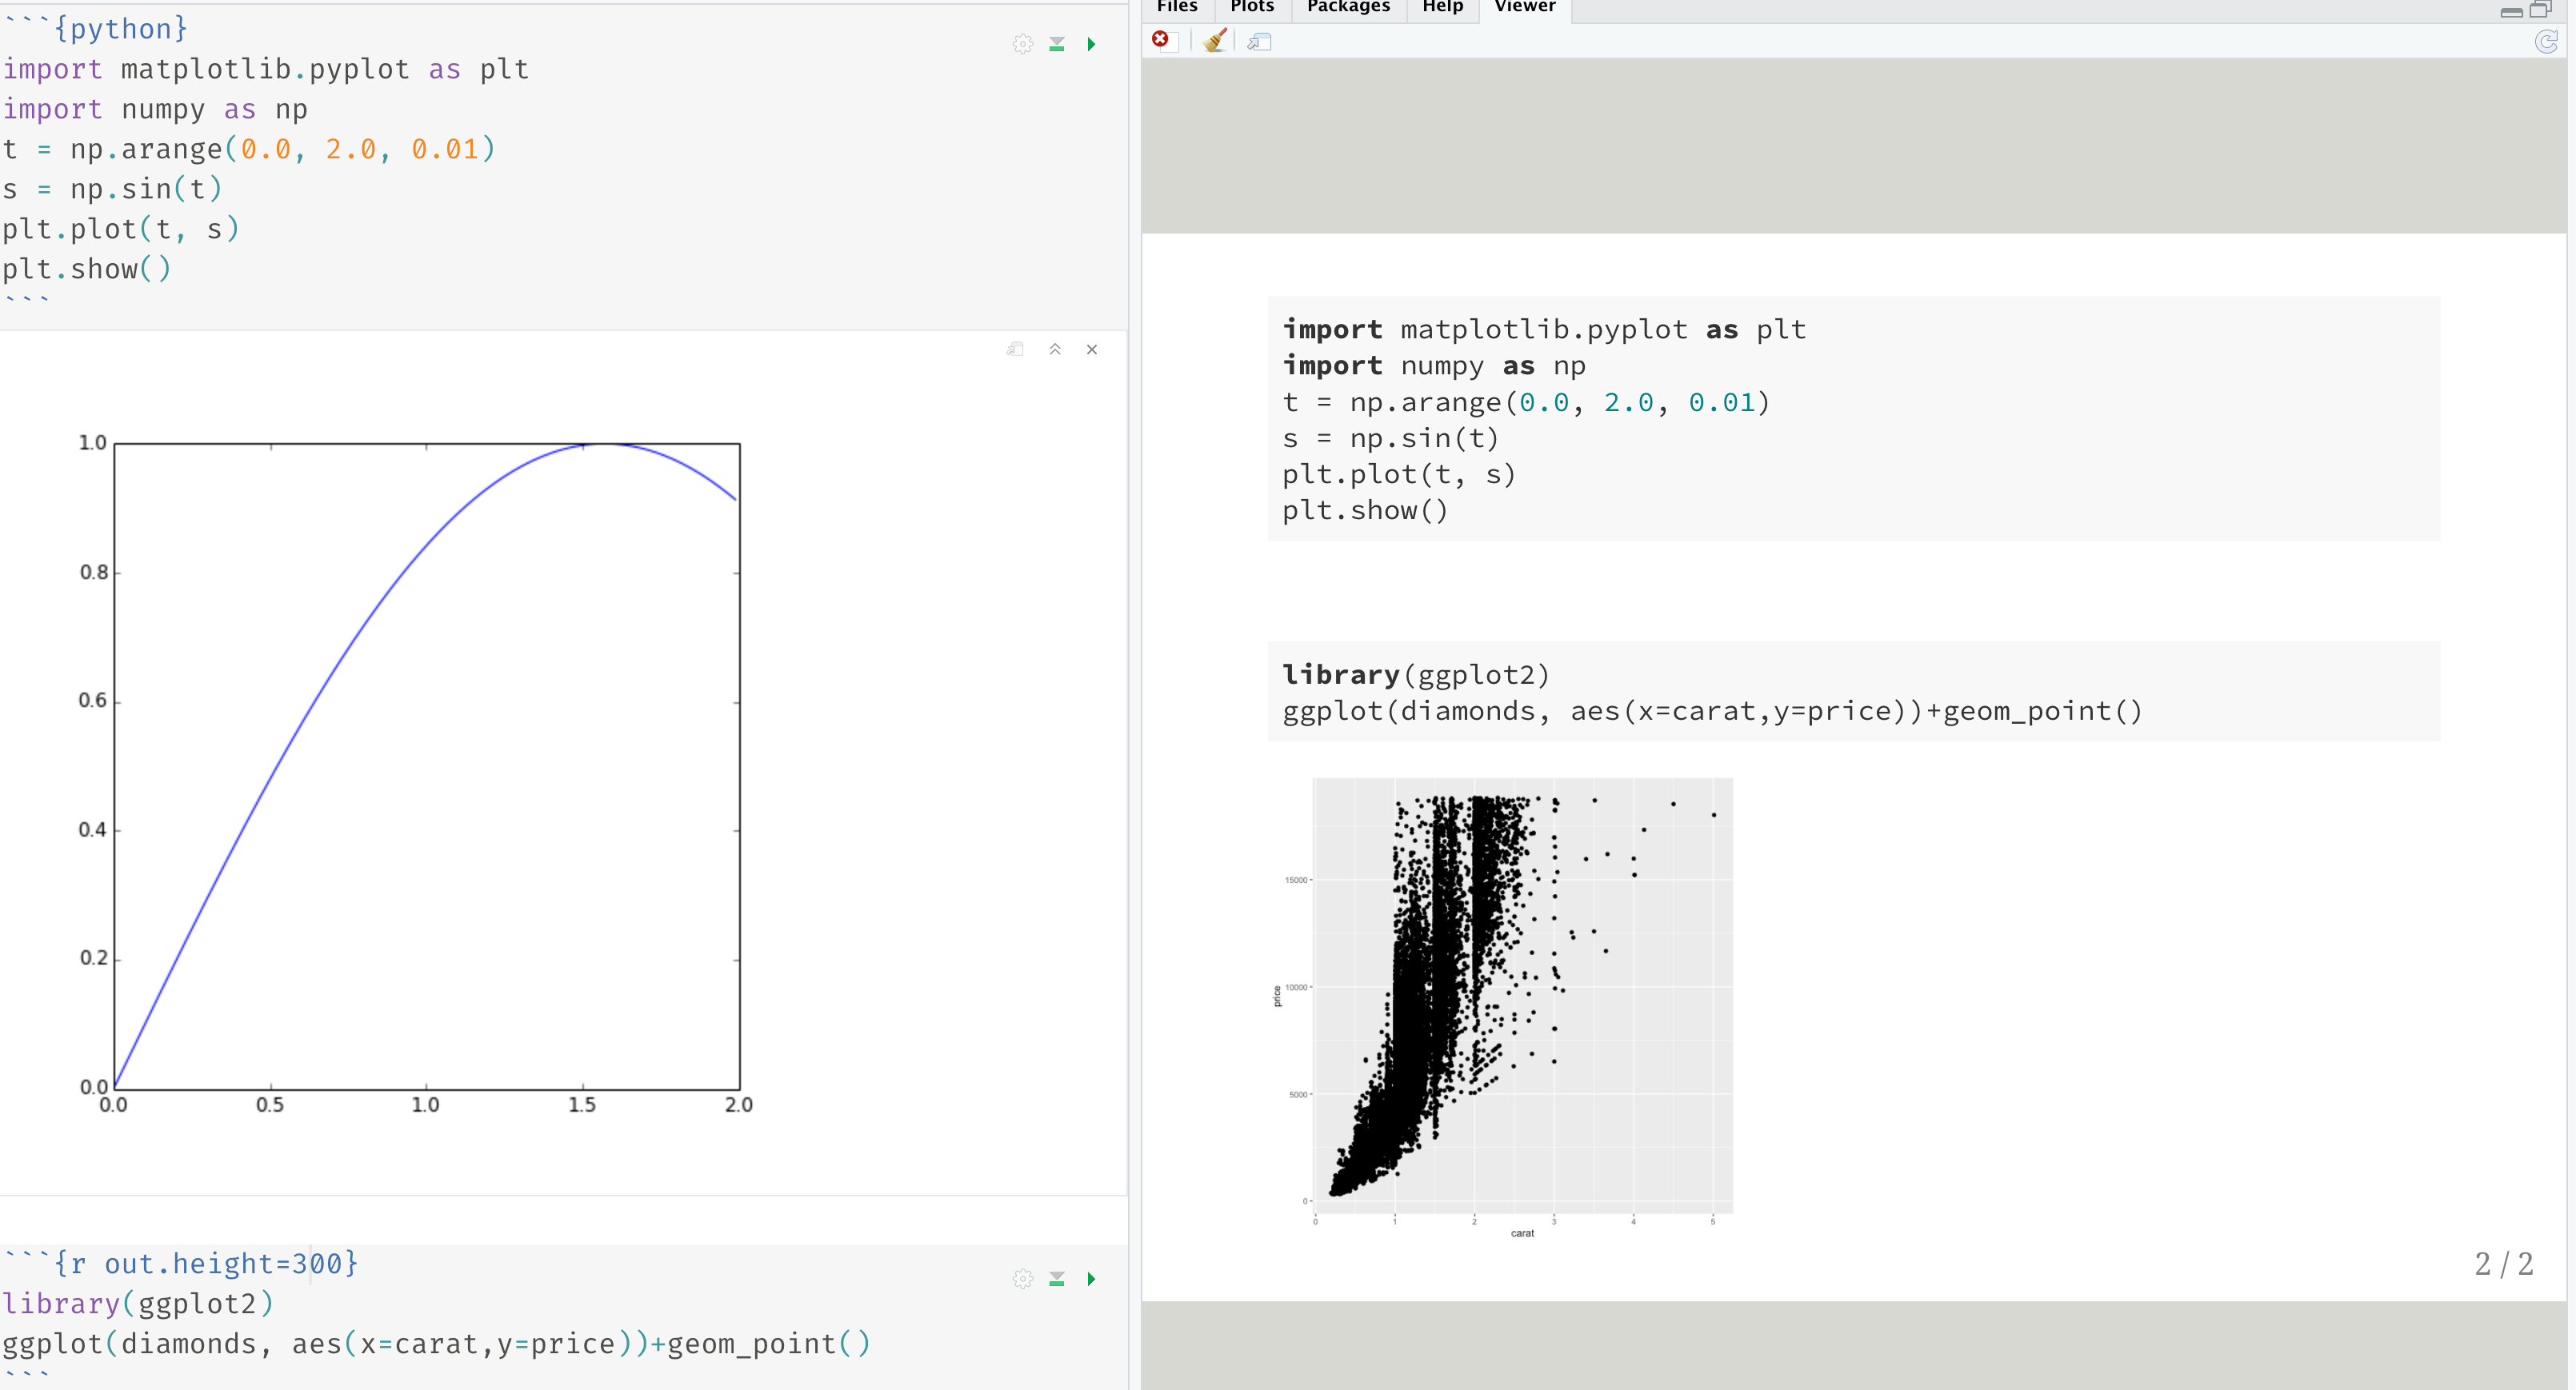
Task: Maximize the Viewer pane
Action: click(2541, 10)
